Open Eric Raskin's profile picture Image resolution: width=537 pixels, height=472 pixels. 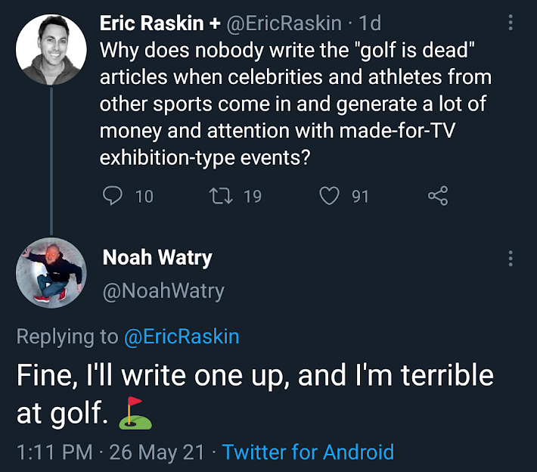pos(51,50)
